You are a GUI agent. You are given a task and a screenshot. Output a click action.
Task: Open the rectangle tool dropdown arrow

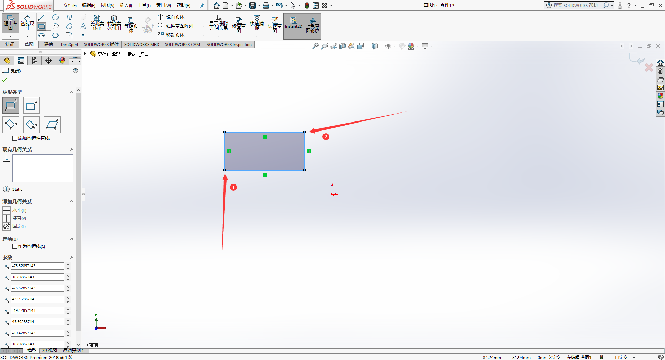[48, 26]
